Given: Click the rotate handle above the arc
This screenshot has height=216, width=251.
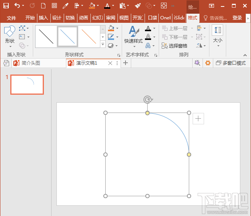Looking at the screenshot, I should pyautogui.click(x=148, y=100).
